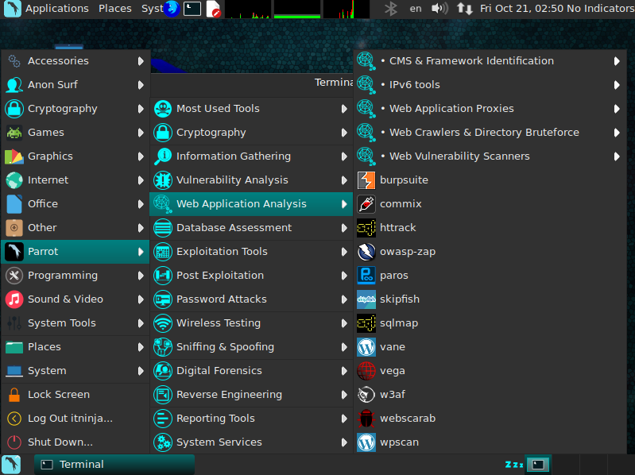Expand IPv6 tools submenu arrow

point(617,85)
